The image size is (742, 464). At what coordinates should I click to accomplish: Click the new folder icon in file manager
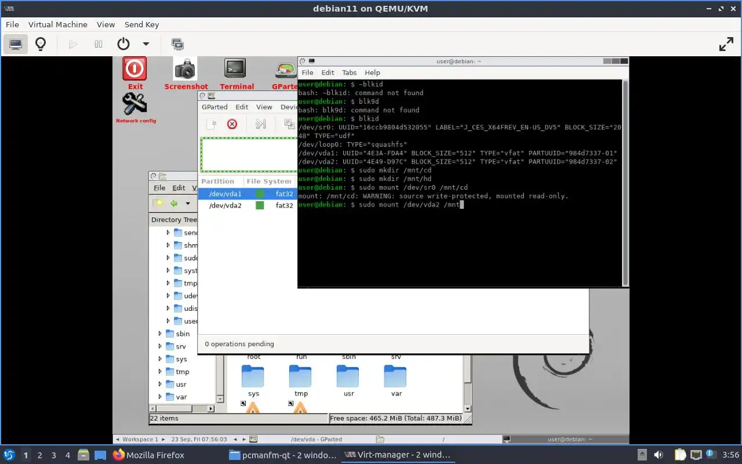[158, 203]
